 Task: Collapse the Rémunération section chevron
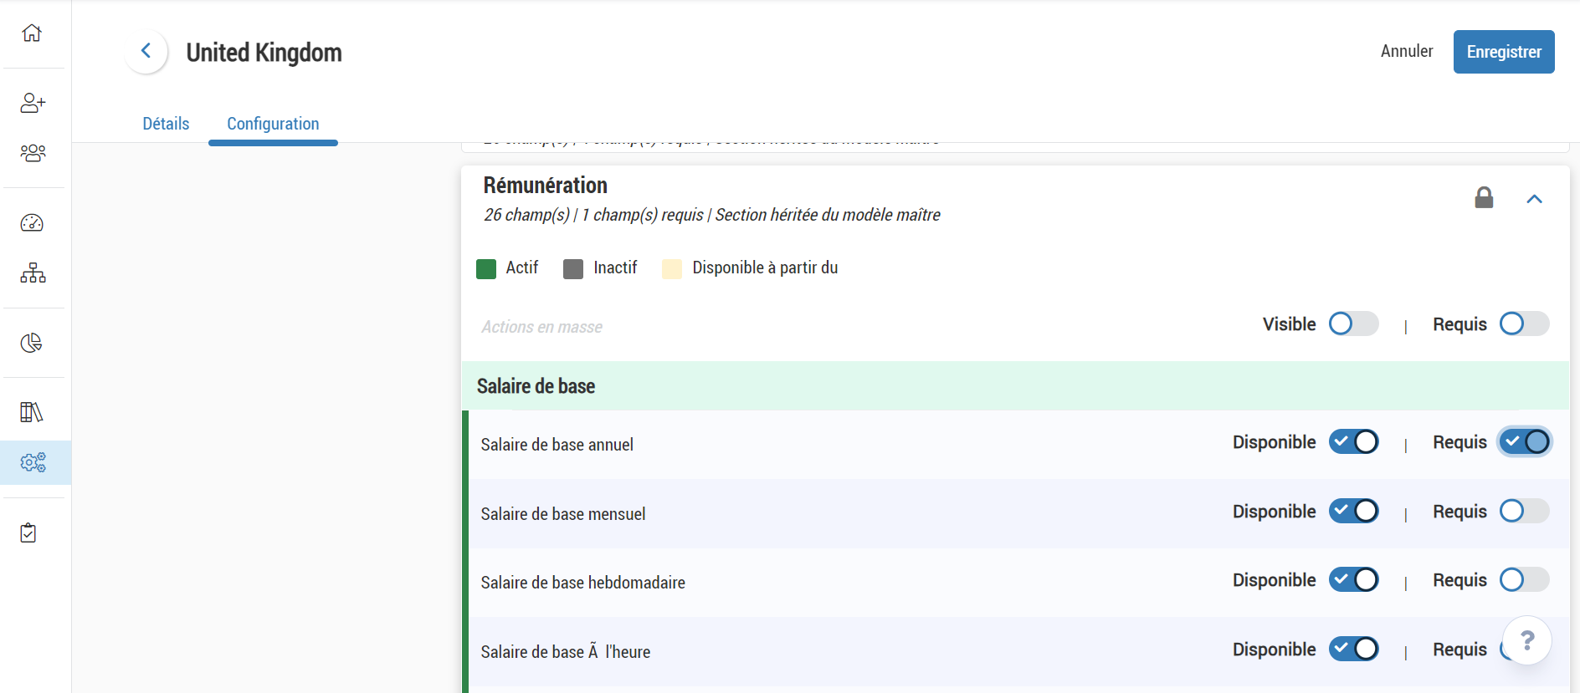[x=1534, y=199]
